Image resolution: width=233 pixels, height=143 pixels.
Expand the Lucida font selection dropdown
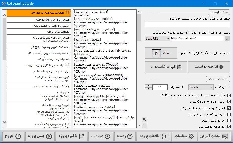[201, 87]
